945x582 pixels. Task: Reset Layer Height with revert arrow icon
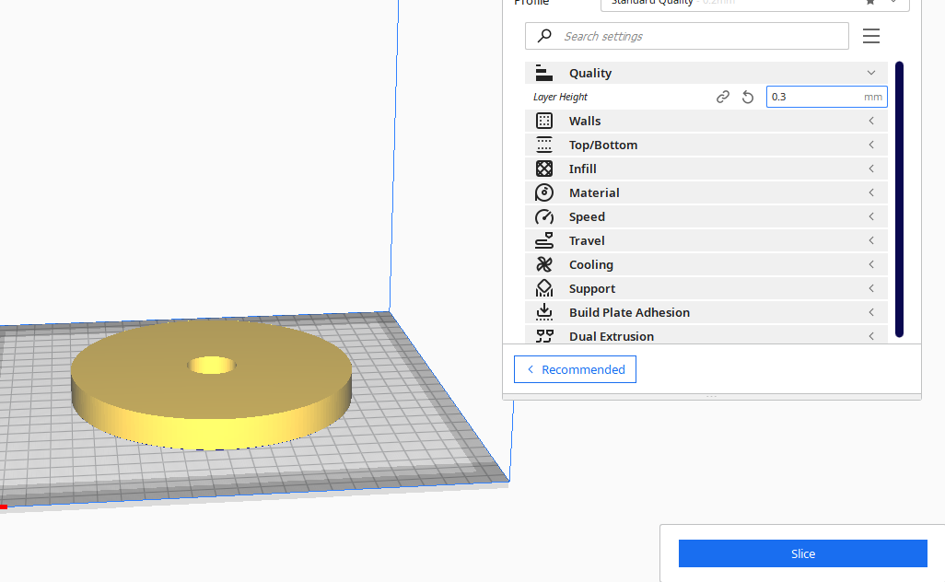click(x=747, y=97)
